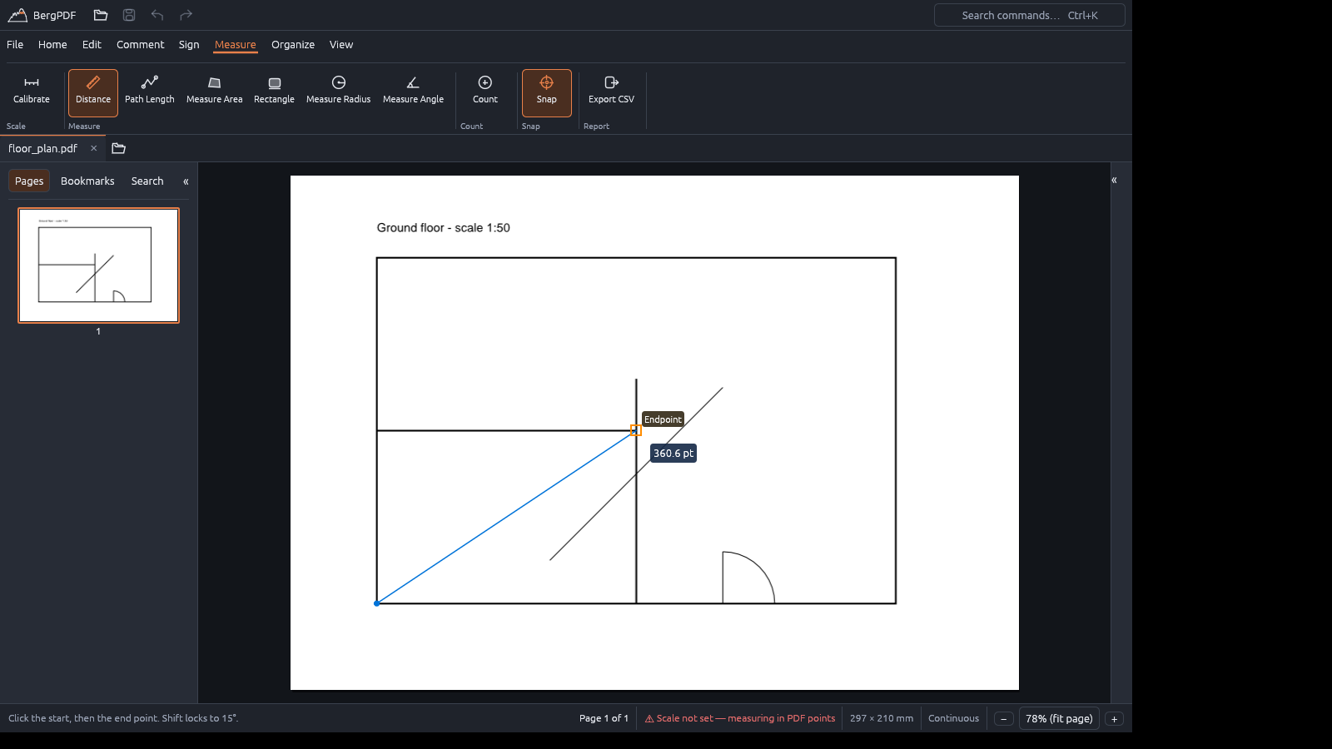Open the sidebar Search tab

coord(147,181)
